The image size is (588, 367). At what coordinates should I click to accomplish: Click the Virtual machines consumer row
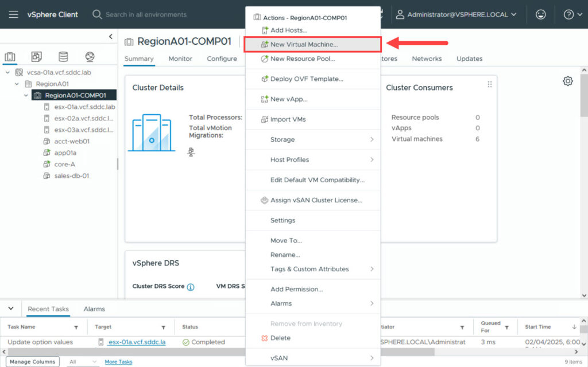[x=435, y=139]
